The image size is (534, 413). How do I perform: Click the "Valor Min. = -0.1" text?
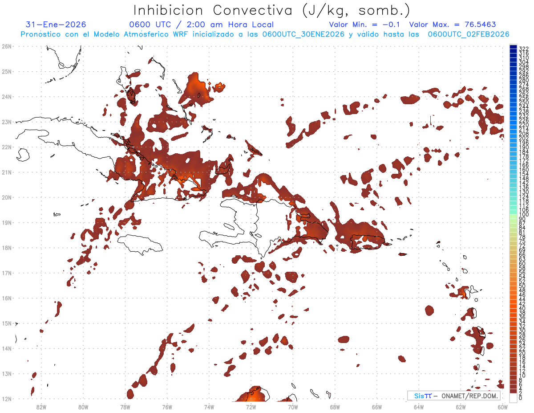365,25
